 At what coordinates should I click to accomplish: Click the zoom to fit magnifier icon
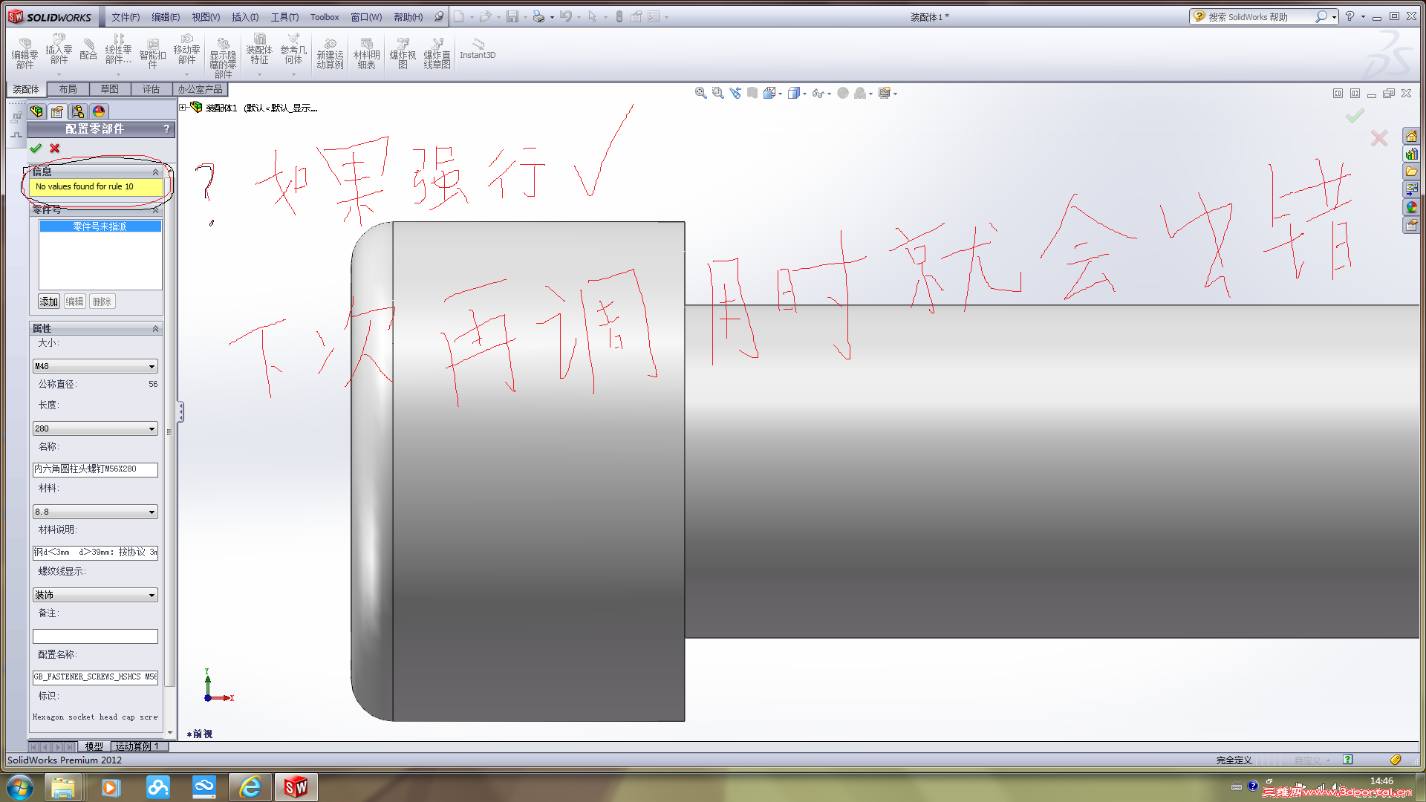(700, 93)
